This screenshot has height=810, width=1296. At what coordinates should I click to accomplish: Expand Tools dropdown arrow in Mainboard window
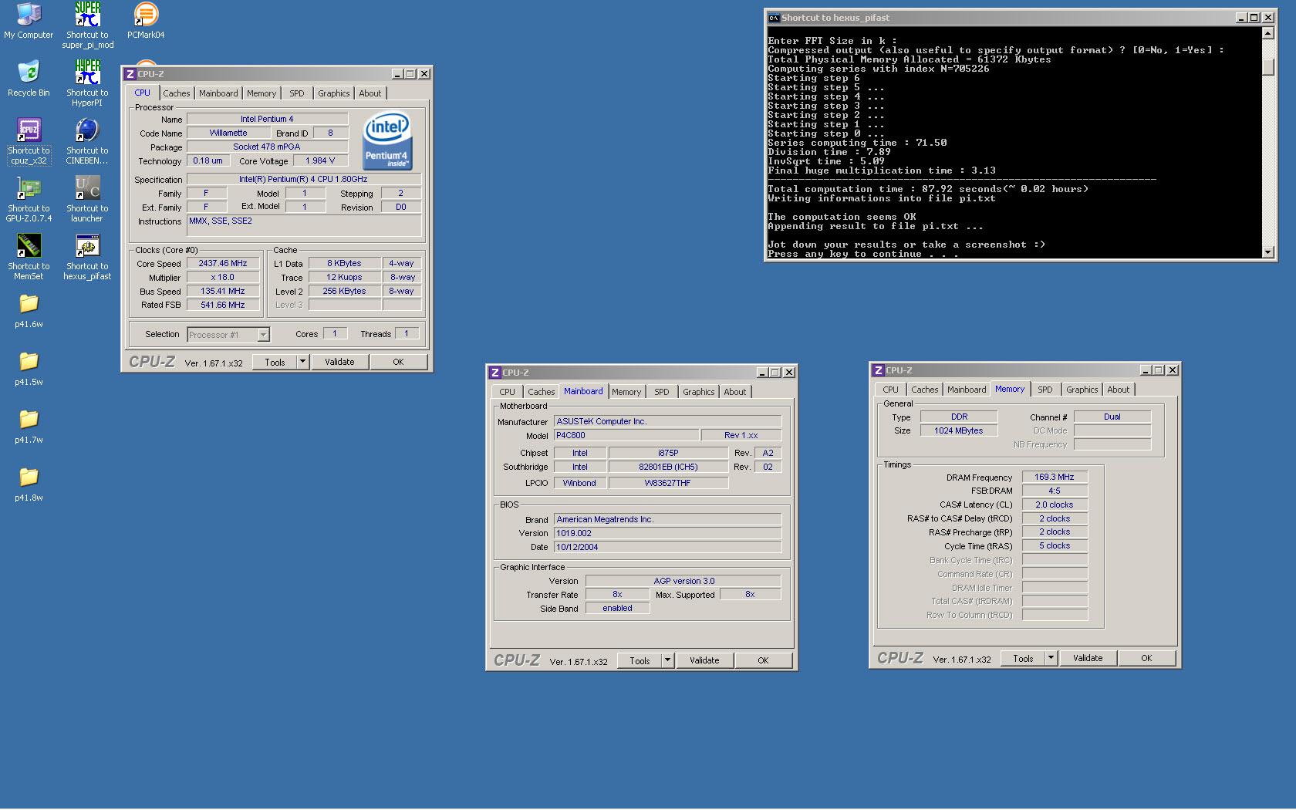(x=668, y=660)
